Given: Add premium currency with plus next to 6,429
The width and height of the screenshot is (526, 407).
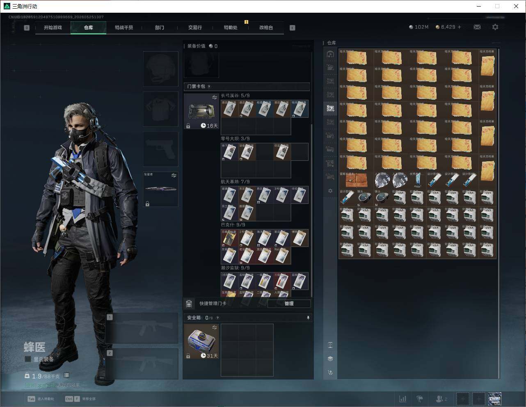Looking at the screenshot, I should coord(459,27).
